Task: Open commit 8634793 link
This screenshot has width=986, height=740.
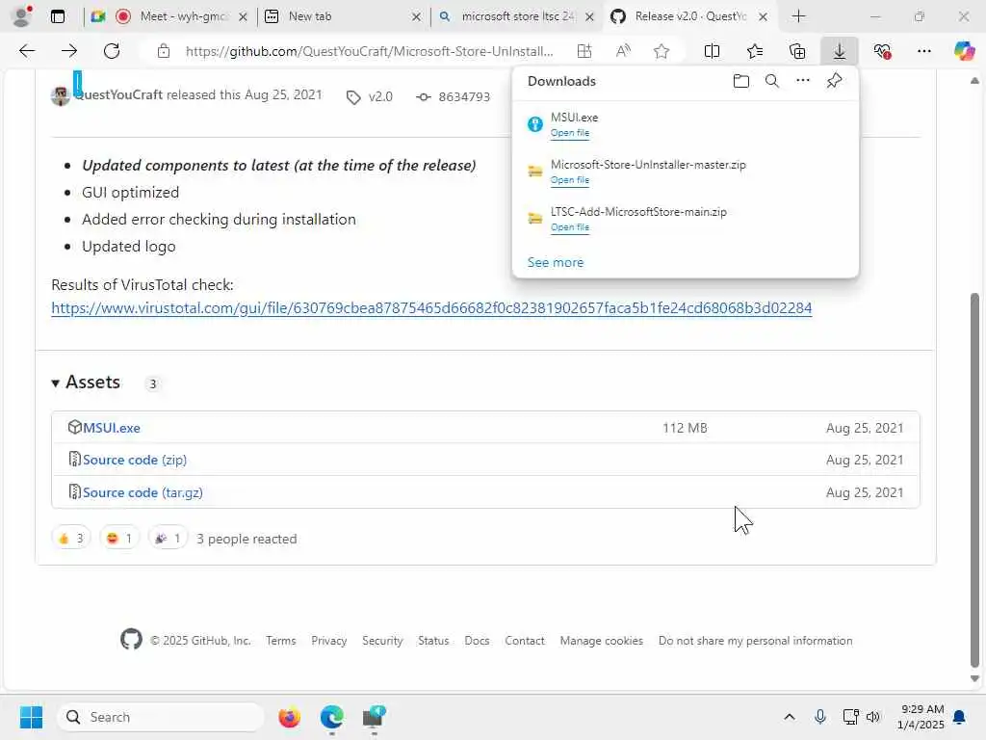Action: pos(464,97)
